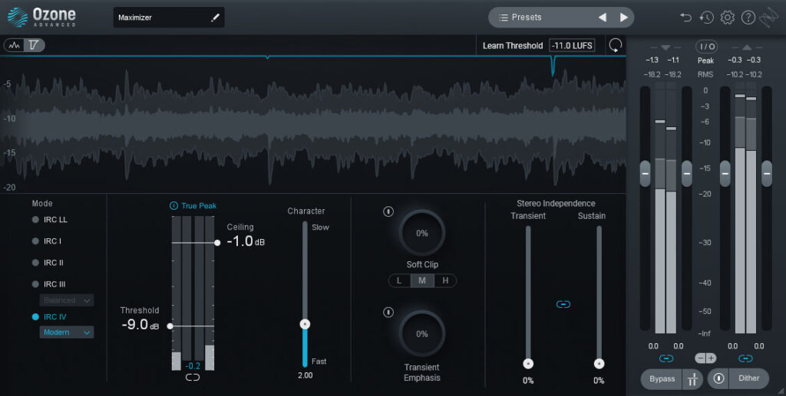The height and width of the screenshot is (396, 786).
Task: Click the Dither button
Action: [748, 378]
